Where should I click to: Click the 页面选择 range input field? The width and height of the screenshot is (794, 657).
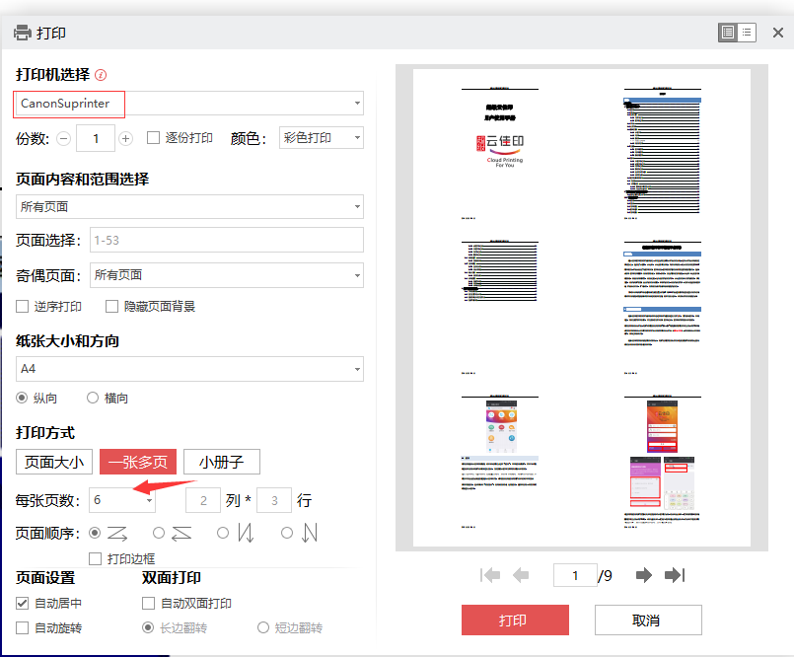click(x=226, y=240)
